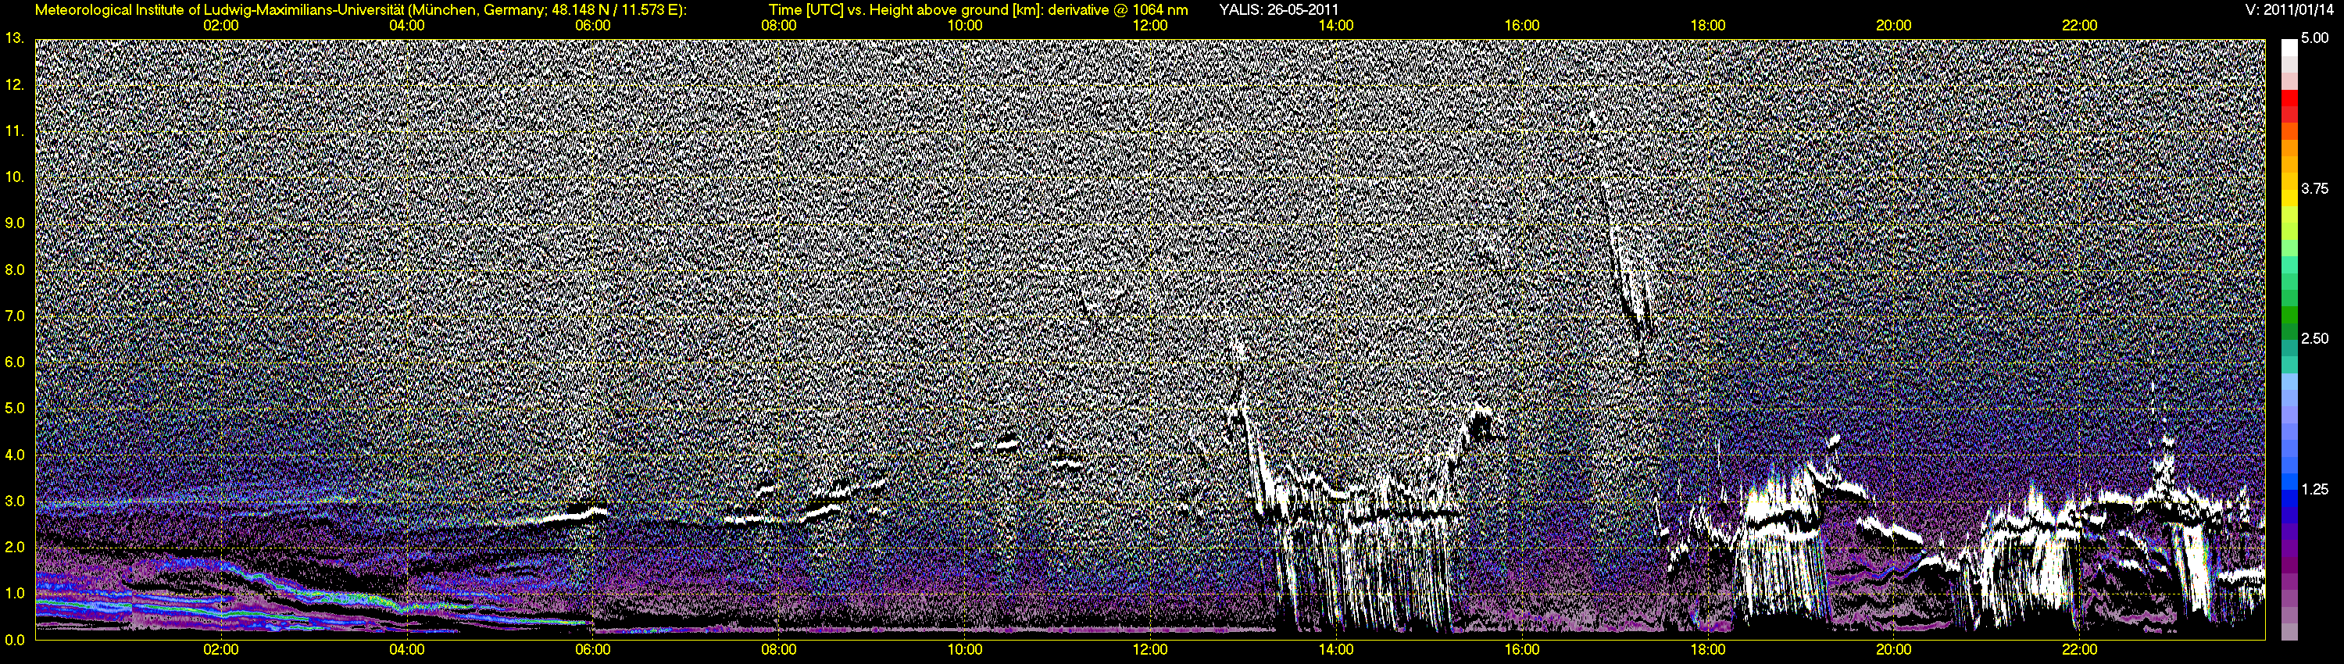Pick the '13.' height axis label

tap(13, 38)
